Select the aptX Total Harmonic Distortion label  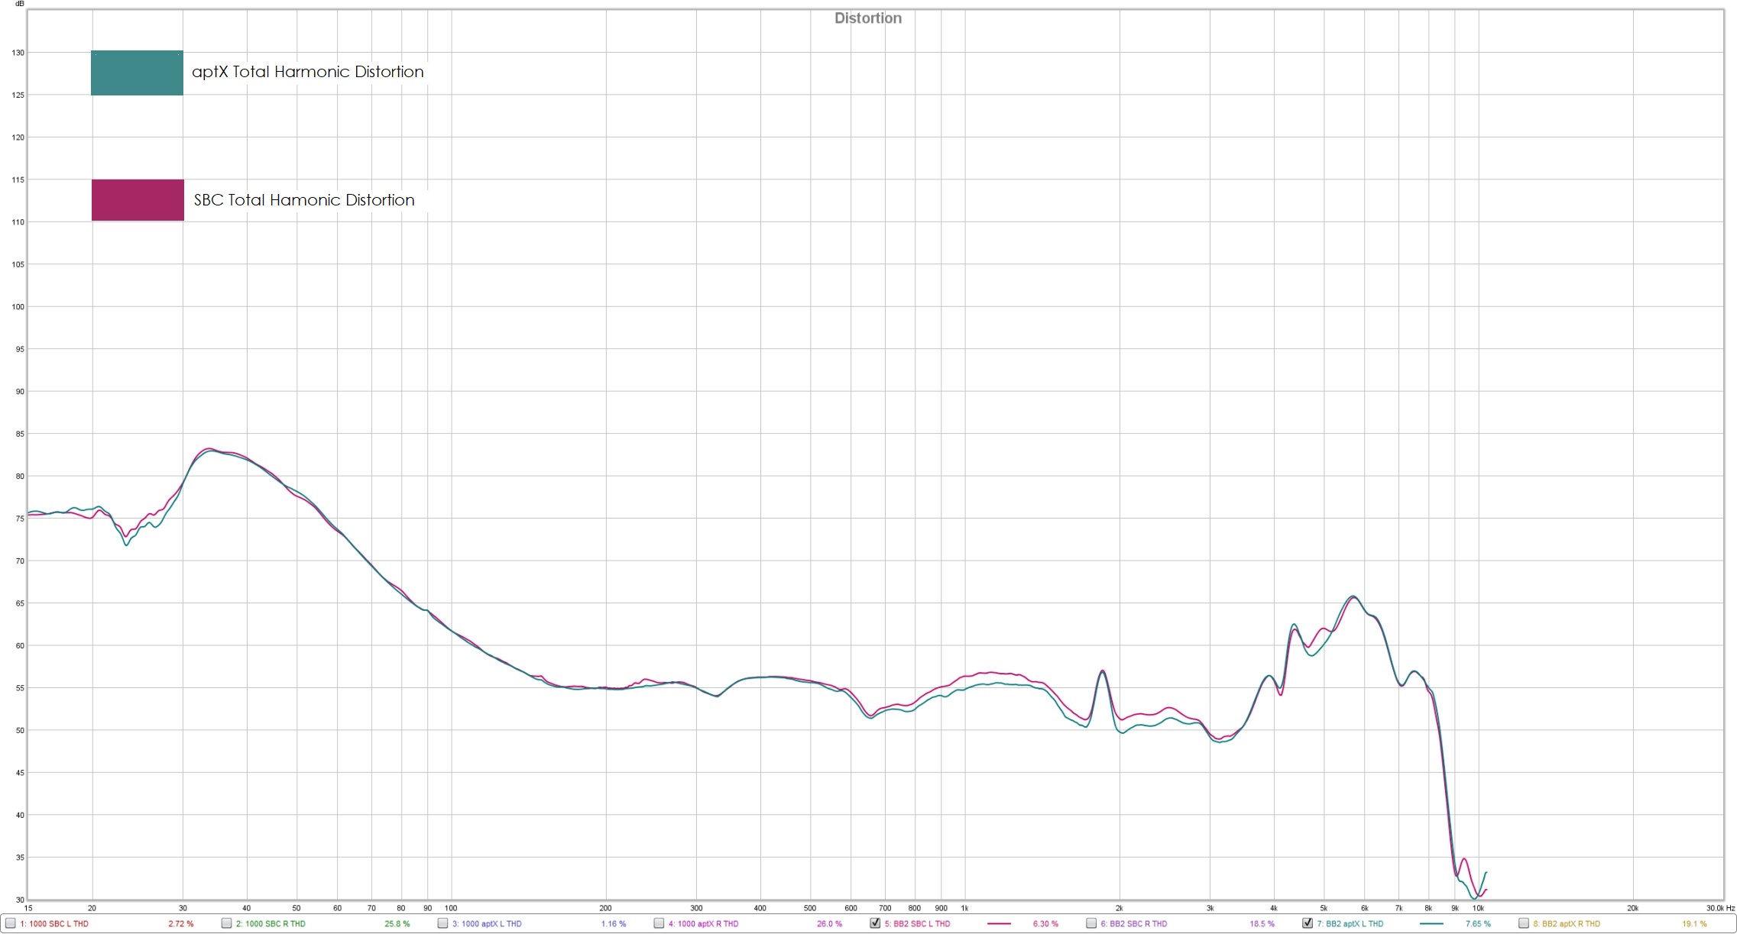(307, 72)
